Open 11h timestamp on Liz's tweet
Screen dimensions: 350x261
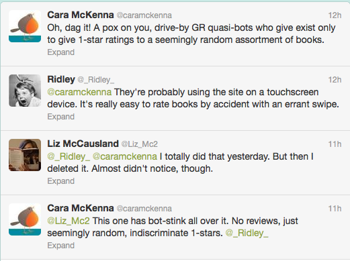click(335, 144)
